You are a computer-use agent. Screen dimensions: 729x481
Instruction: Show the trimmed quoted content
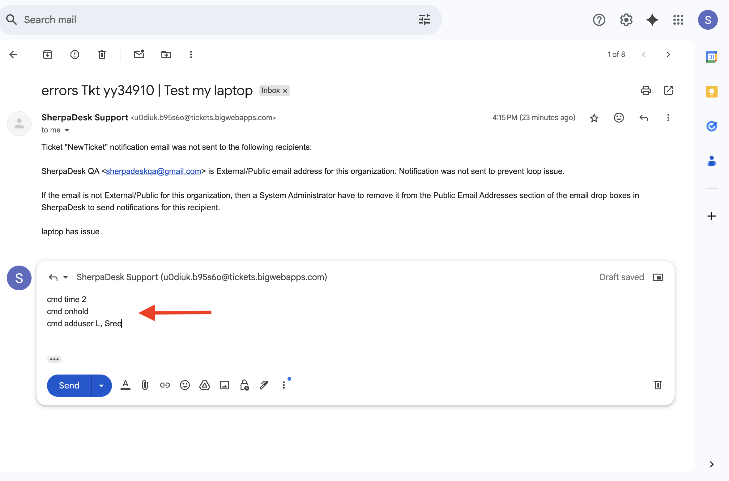(x=54, y=359)
